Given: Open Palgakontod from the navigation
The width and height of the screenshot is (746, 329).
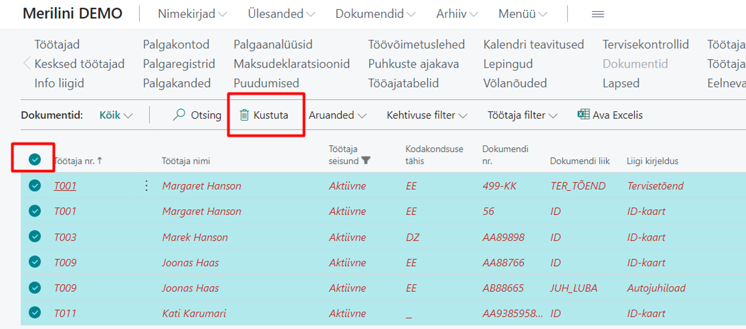Looking at the screenshot, I should pos(176,45).
